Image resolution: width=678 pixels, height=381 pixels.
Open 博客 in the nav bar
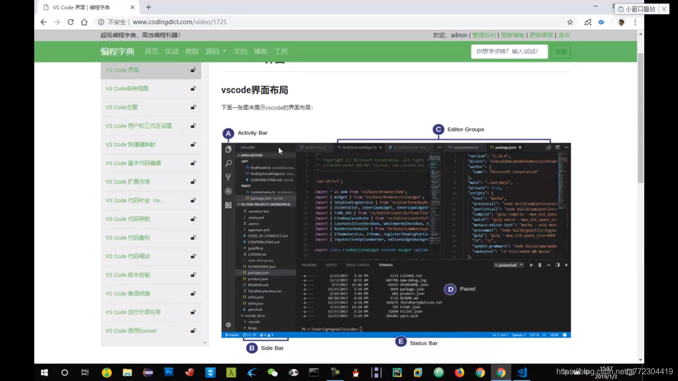pos(261,52)
